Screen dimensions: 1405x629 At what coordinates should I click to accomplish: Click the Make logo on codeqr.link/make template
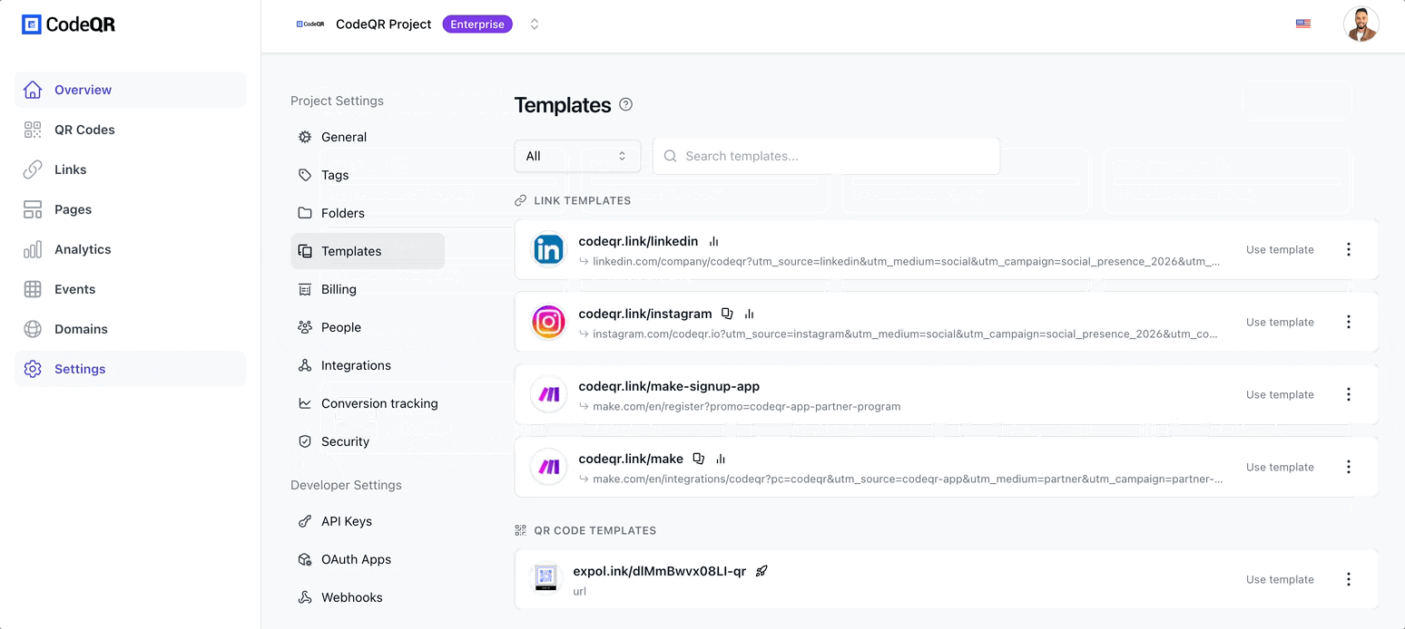(x=548, y=467)
